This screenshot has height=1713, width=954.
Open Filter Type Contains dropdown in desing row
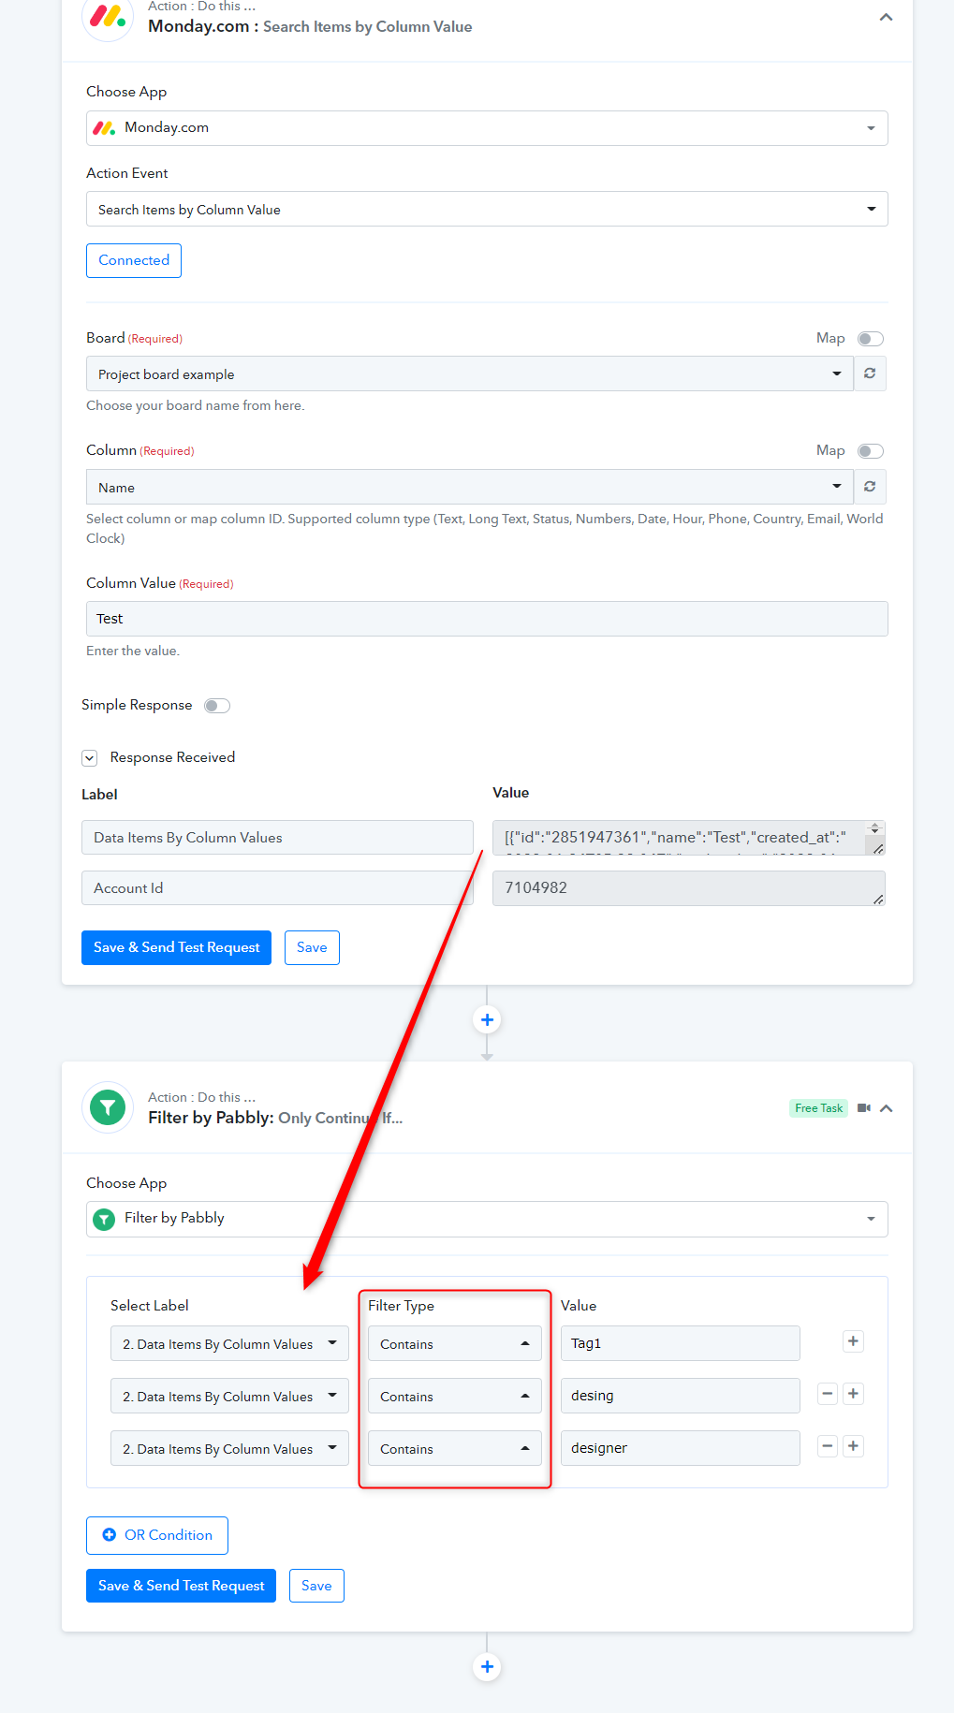[x=455, y=1396]
